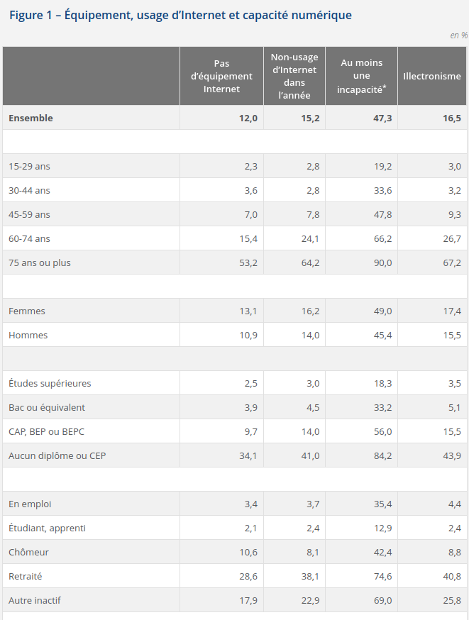Select the 'Pas d'équipement Internet' column header

click(x=221, y=77)
